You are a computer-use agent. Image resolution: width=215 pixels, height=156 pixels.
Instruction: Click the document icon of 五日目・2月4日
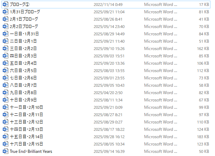5,63
